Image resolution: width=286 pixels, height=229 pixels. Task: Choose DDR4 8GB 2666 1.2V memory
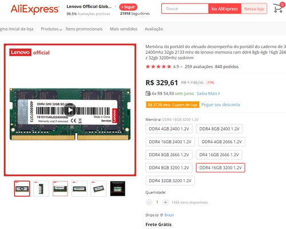click(169, 155)
